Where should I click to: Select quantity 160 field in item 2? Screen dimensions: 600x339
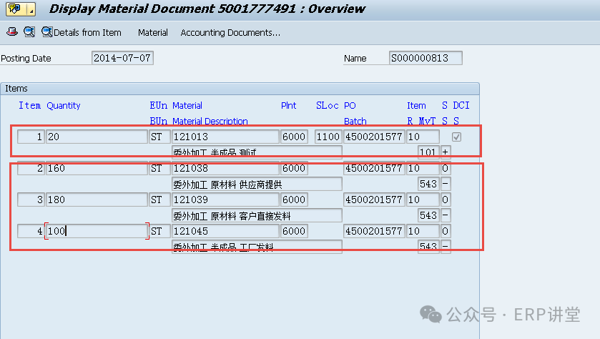pos(97,168)
